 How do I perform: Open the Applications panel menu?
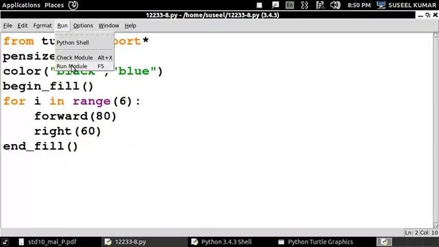(21, 5)
